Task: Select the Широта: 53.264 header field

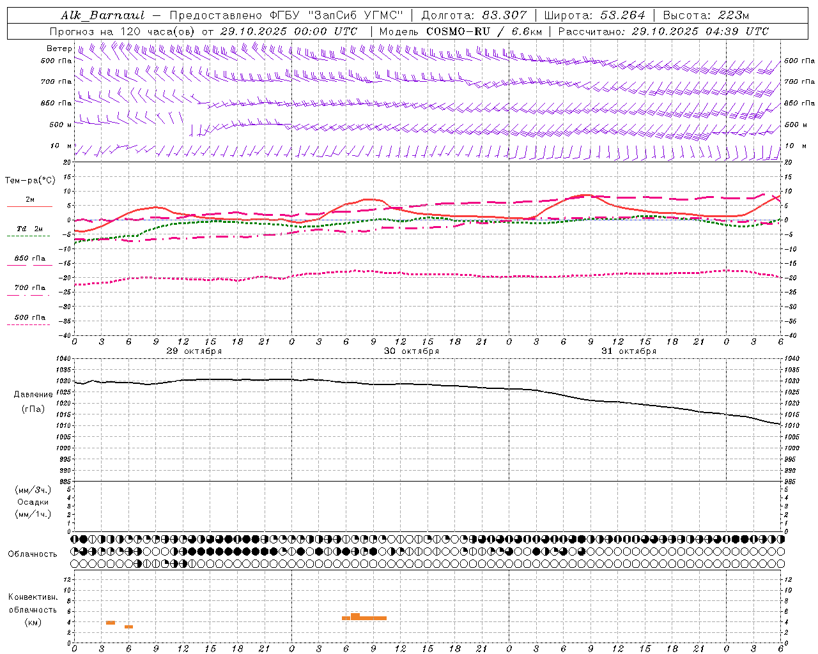Action: click(594, 15)
